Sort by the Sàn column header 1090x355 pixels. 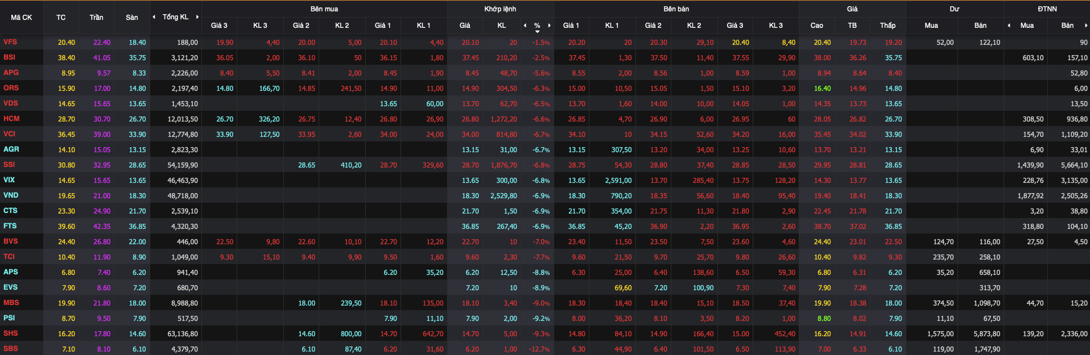pyautogui.click(x=132, y=18)
